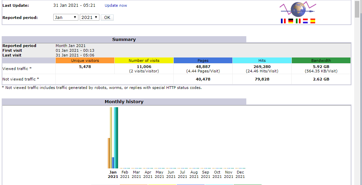Click the Jan 2021 label under chart
The width and height of the screenshot is (362, 185).
[x=113, y=174]
